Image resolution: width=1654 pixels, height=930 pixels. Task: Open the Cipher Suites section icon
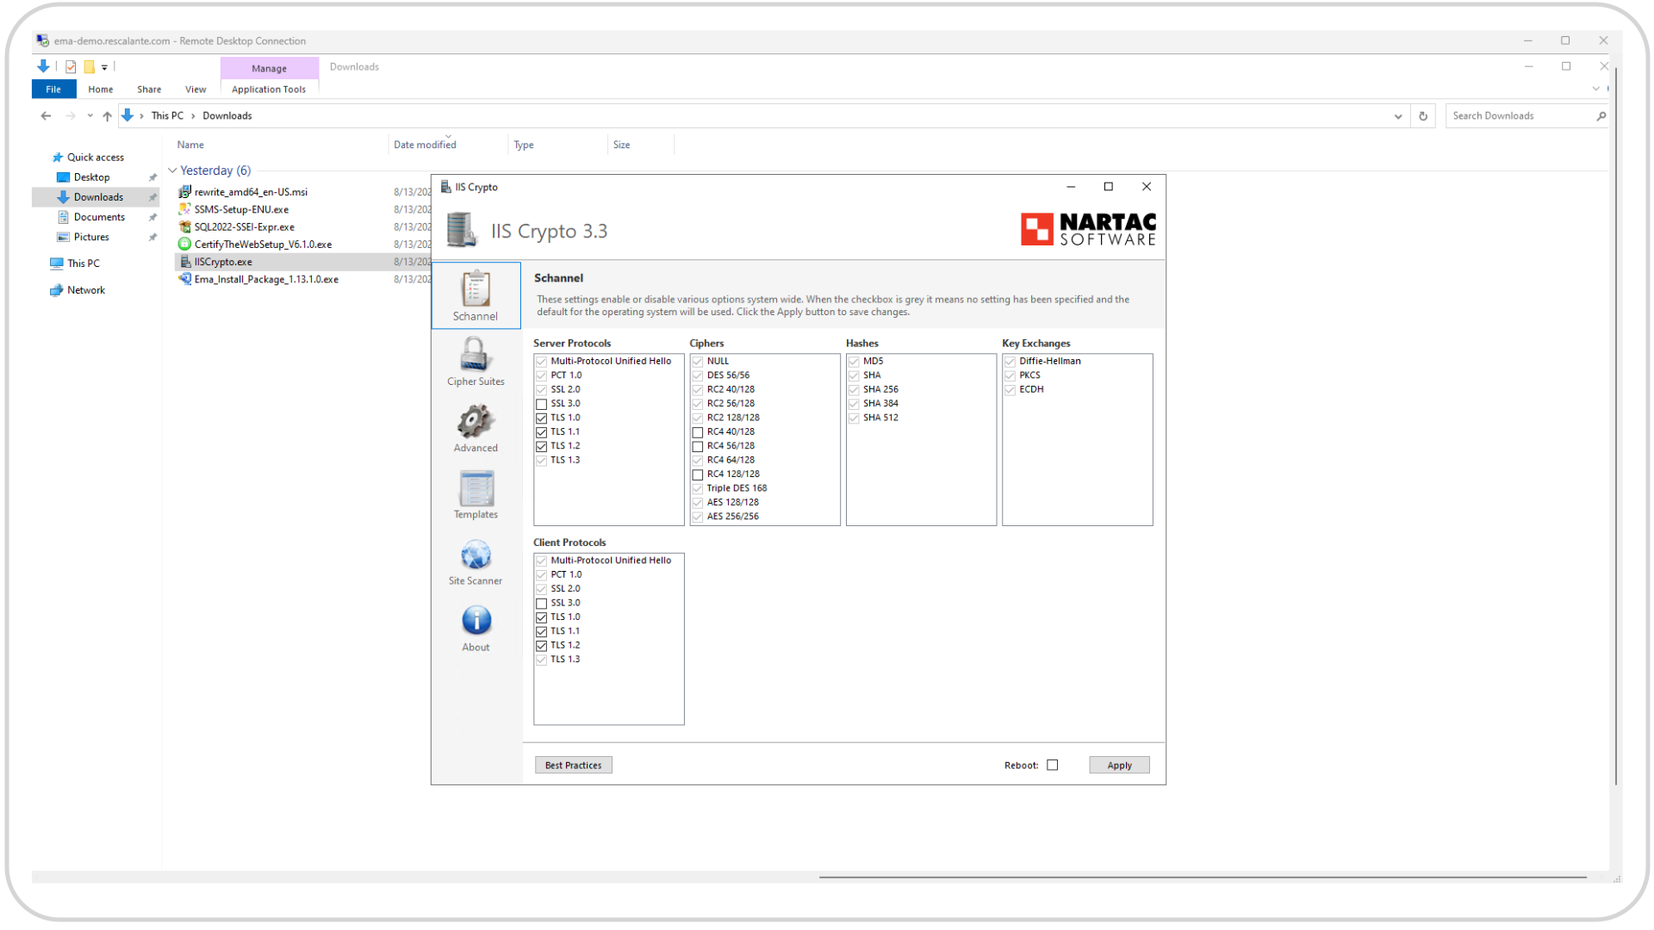(476, 355)
